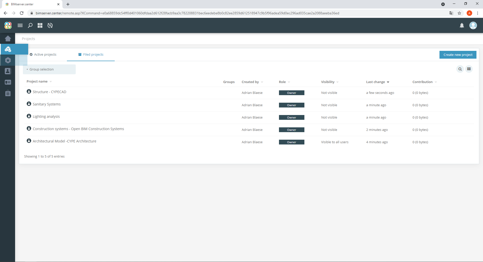Sort by Last change column
The width and height of the screenshot is (483, 262).
(x=378, y=82)
